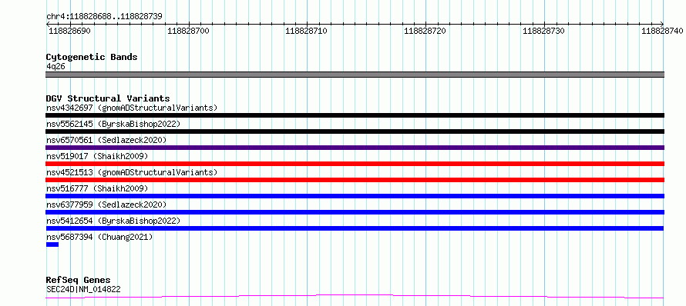
Task: Click the red bar under nsv4521513
Action: point(355,180)
